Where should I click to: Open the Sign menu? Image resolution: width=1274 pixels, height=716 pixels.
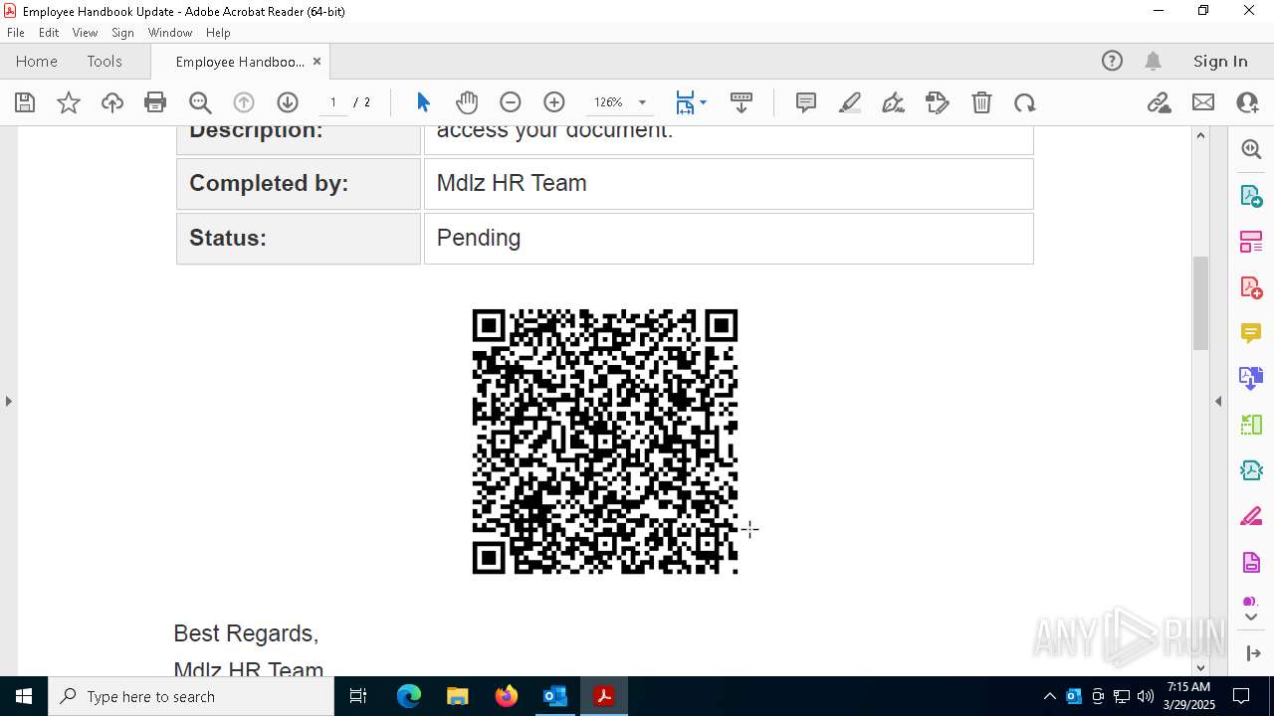(122, 32)
